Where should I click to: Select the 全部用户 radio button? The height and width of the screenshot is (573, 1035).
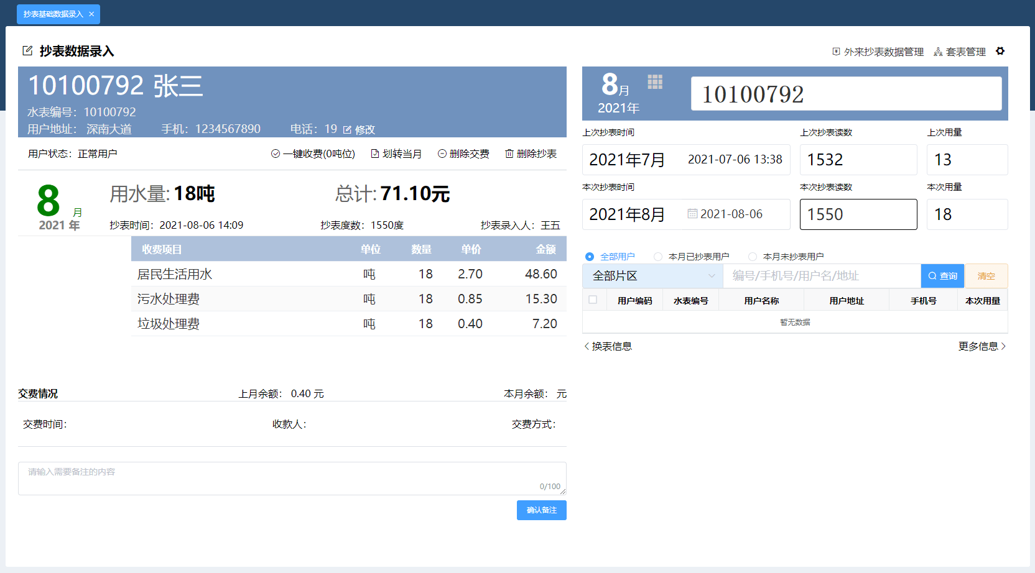tap(589, 256)
